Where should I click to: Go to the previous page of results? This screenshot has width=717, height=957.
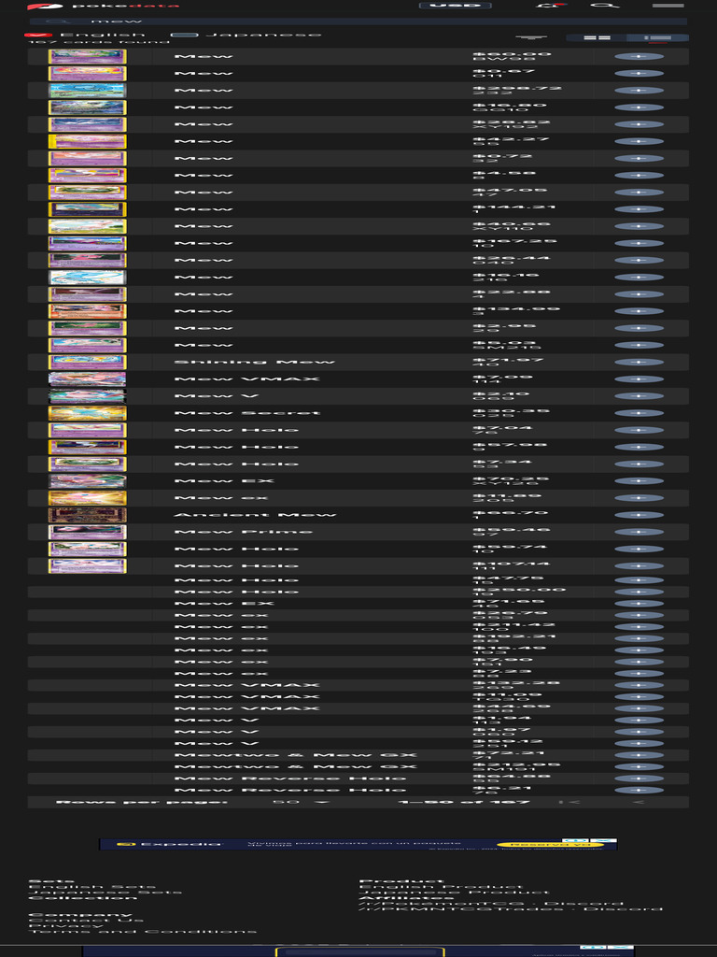(639, 802)
